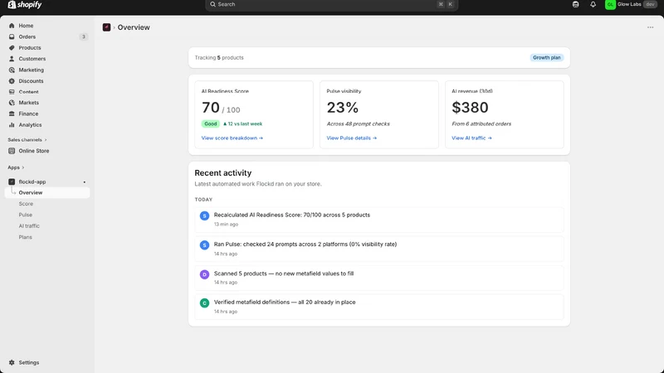The width and height of the screenshot is (664, 373).
Task: Open the three-dot more actions menu
Action: 650,27
